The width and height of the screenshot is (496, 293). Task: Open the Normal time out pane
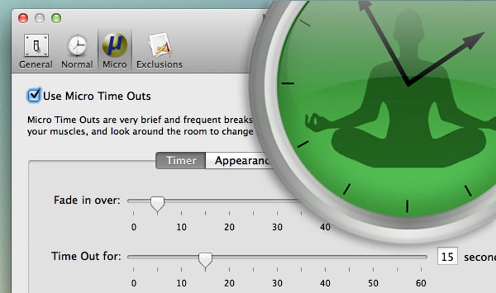click(77, 51)
